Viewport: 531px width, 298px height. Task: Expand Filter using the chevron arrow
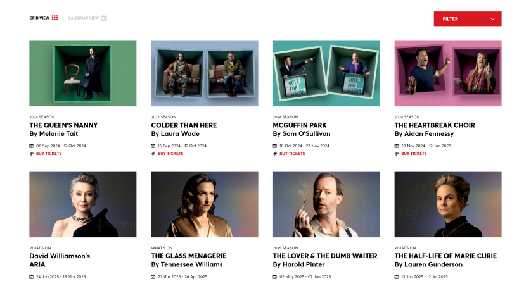tap(493, 19)
